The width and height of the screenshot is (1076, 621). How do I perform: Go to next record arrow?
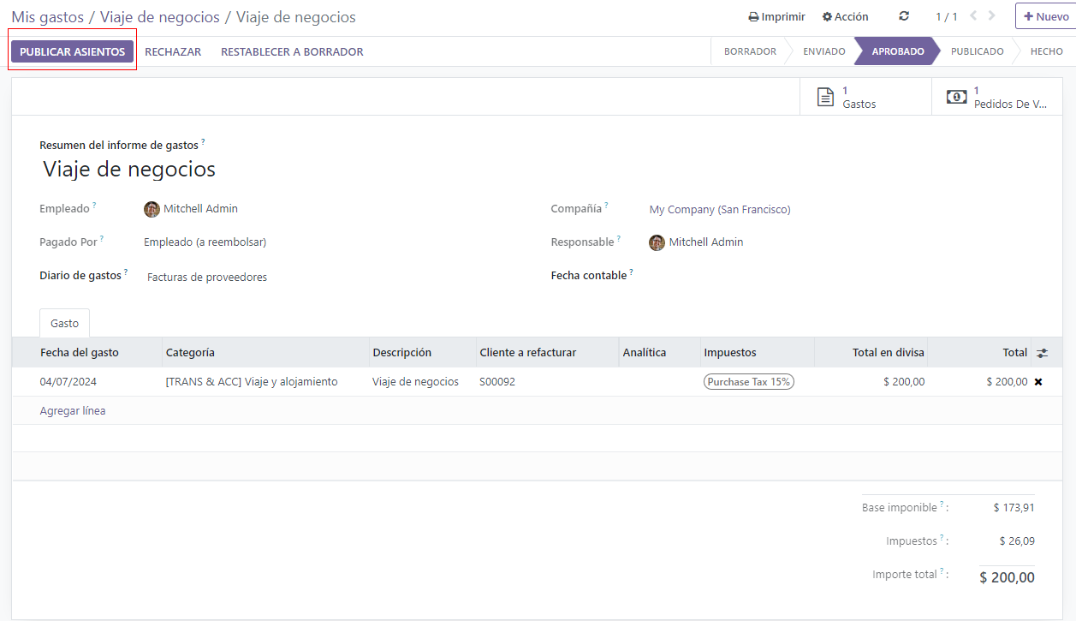[992, 16]
